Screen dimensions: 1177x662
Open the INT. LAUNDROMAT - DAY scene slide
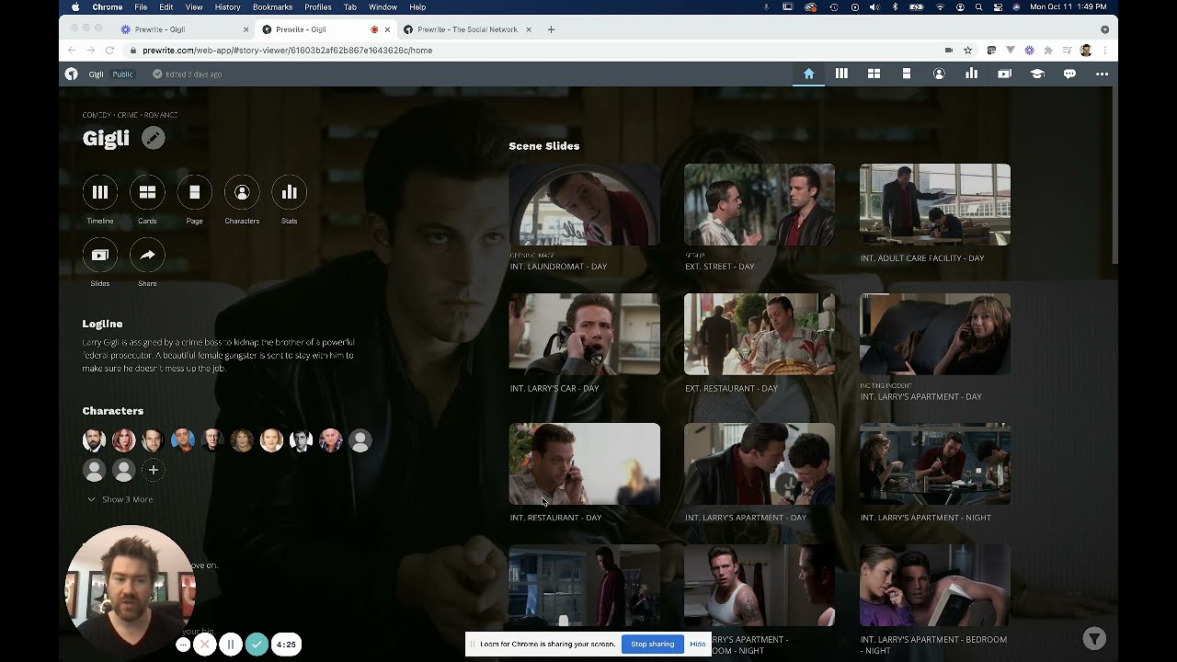click(x=584, y=205)
